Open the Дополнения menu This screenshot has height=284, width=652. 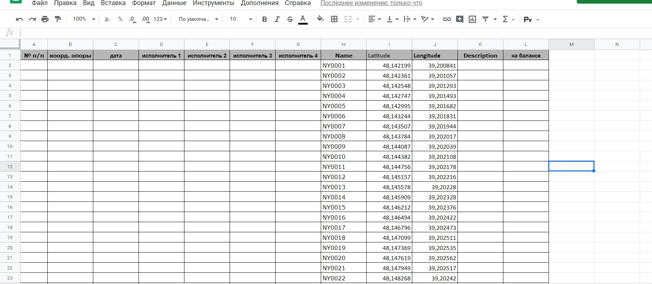point(260,3)
